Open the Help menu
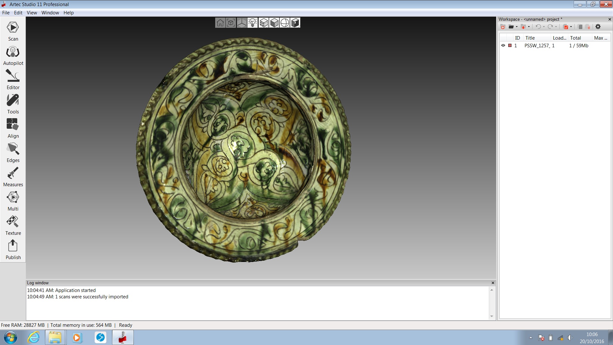The width and height of the screenshot is (613, 345). pos(68,13)
